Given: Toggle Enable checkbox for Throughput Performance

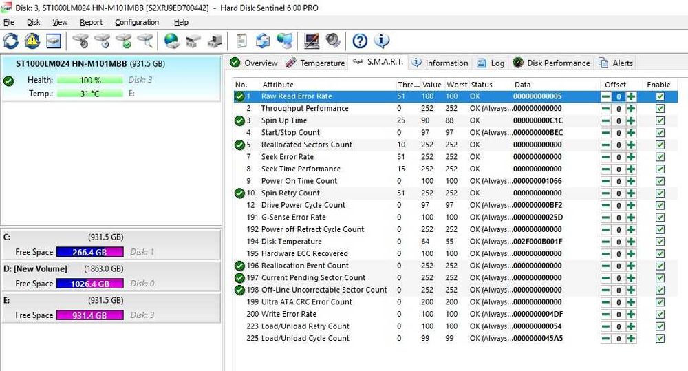Looking at the screenshot, I should click(x=660, y=109).
